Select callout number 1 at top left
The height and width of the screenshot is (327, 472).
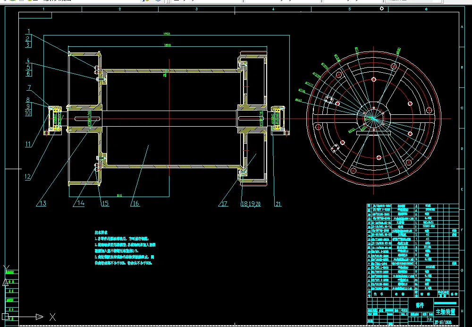click(28, 31)
